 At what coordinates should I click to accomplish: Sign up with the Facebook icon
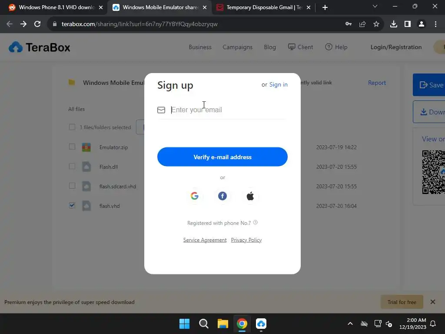tap(222, 196)
